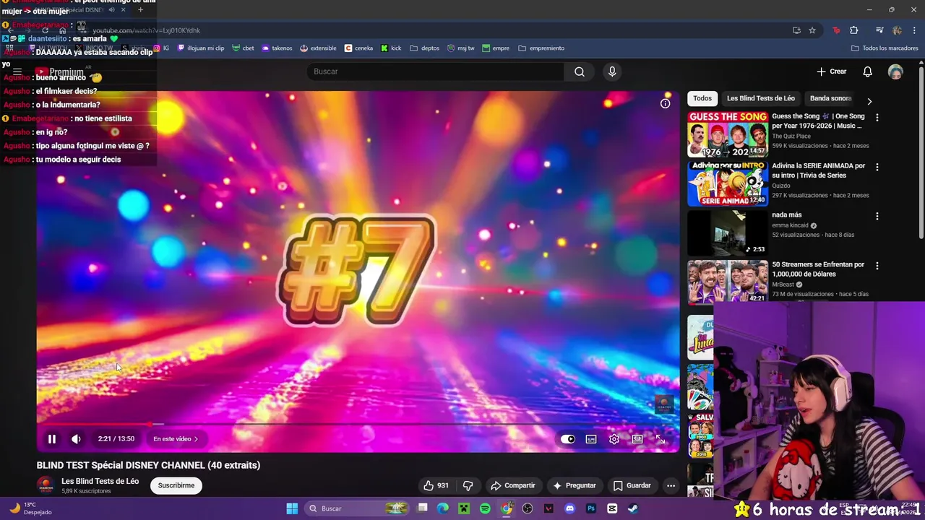Open Photoshop from the taskbar
Viewport: 925px width, 520px height.
click(x=591, y=508)
